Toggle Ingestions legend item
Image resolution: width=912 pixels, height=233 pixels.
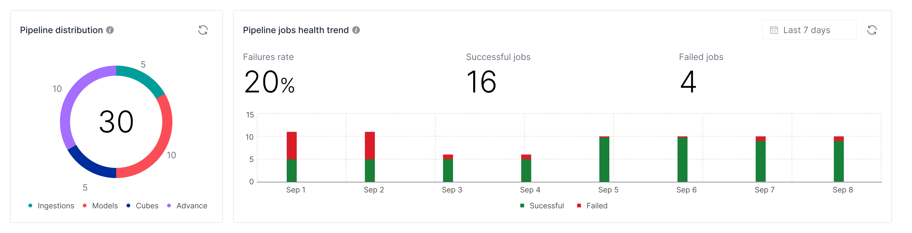tap(51, 206)
